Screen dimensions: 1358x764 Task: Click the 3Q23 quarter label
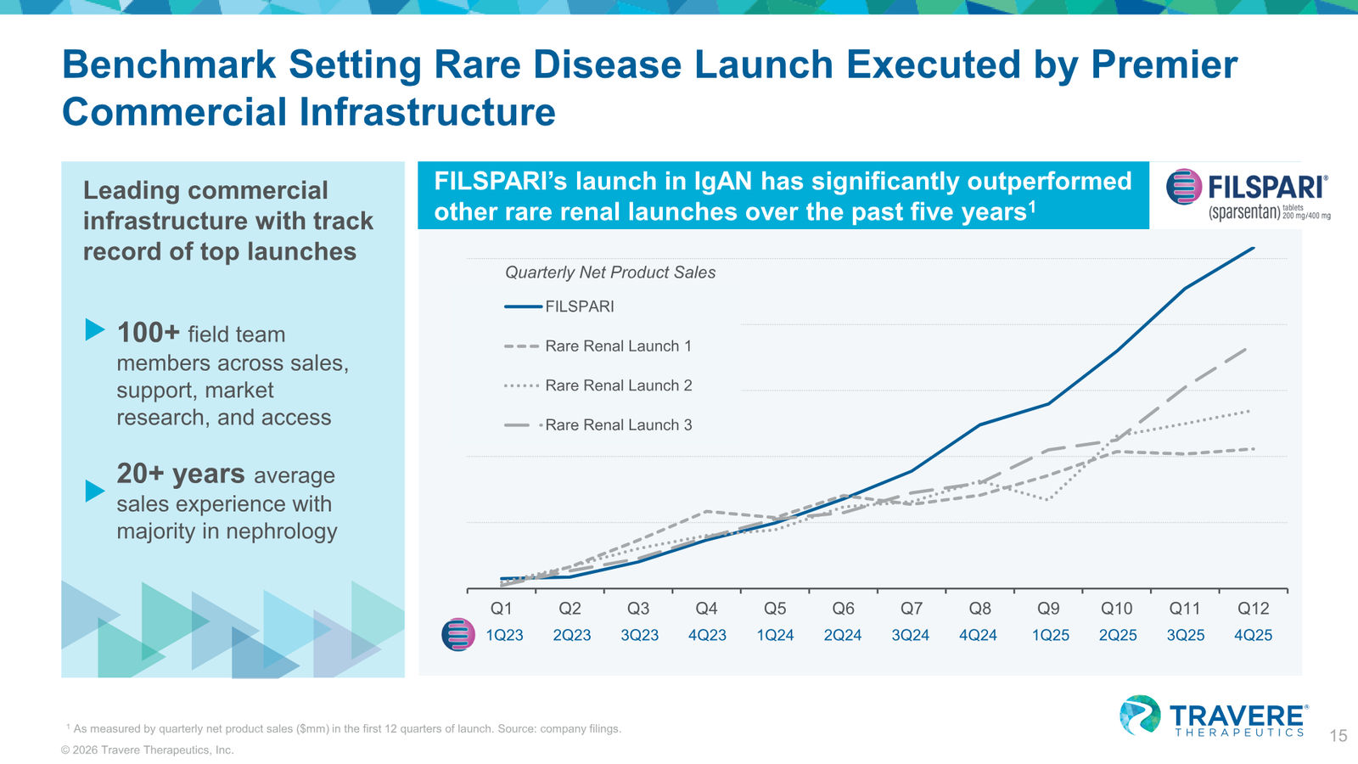coord(640,635)
